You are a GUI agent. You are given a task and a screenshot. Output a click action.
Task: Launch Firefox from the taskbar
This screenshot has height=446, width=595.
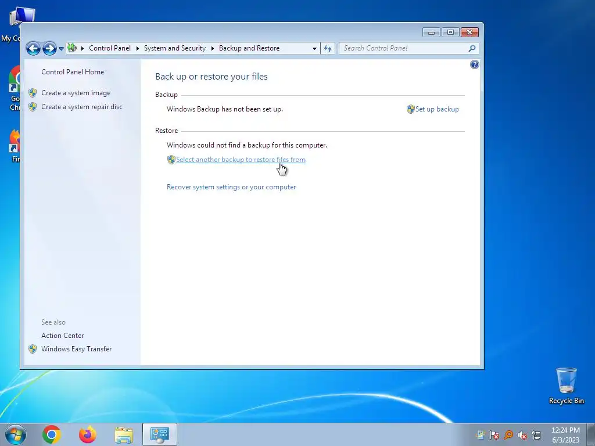click(88, 434)
